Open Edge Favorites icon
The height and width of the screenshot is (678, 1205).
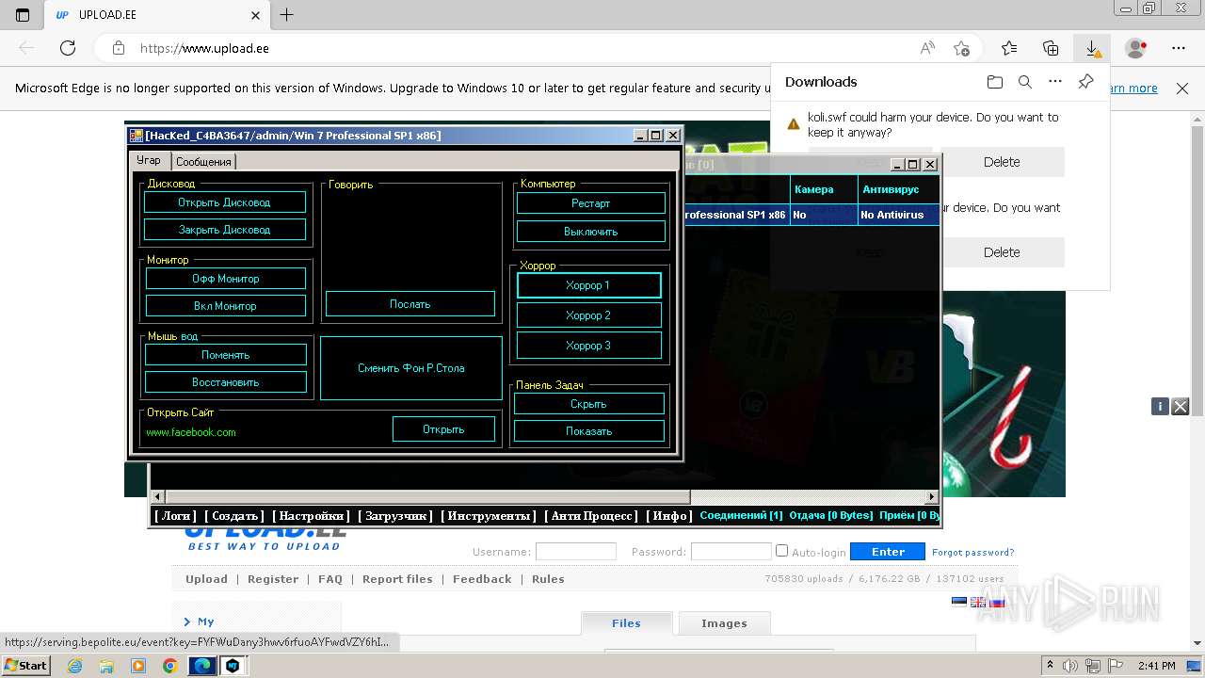(1009, 48)
